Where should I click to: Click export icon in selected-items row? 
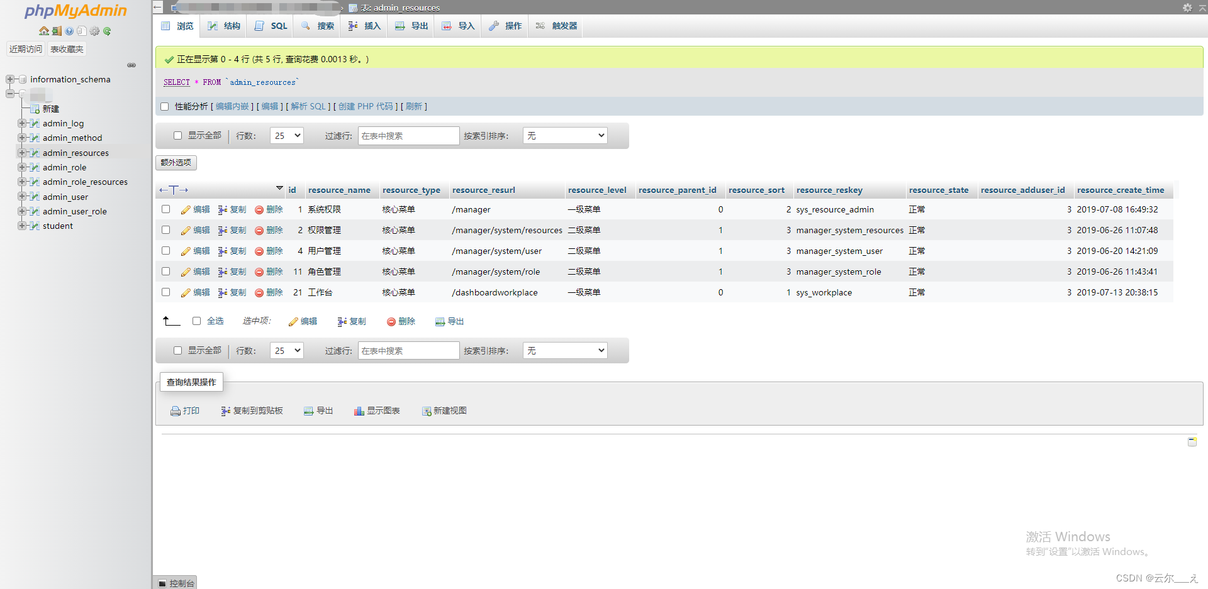tap(440, 322)
